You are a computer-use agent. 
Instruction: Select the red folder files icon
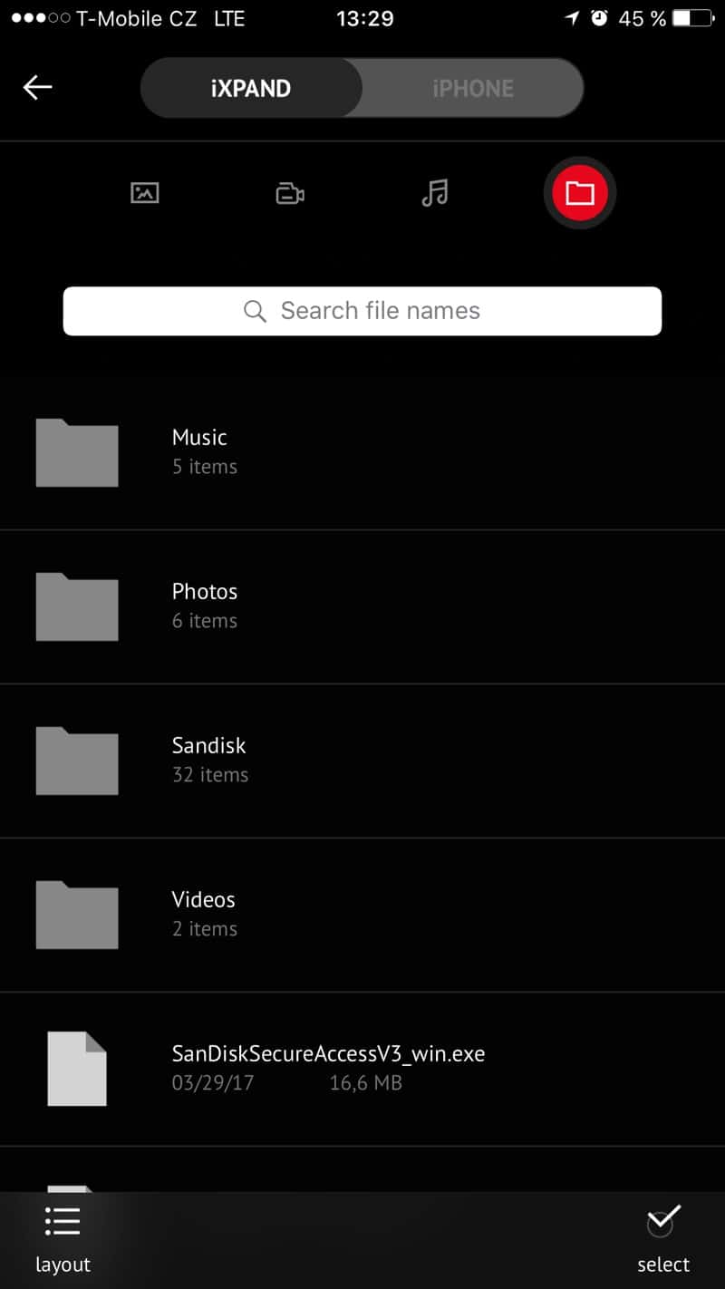pos(579,193)
